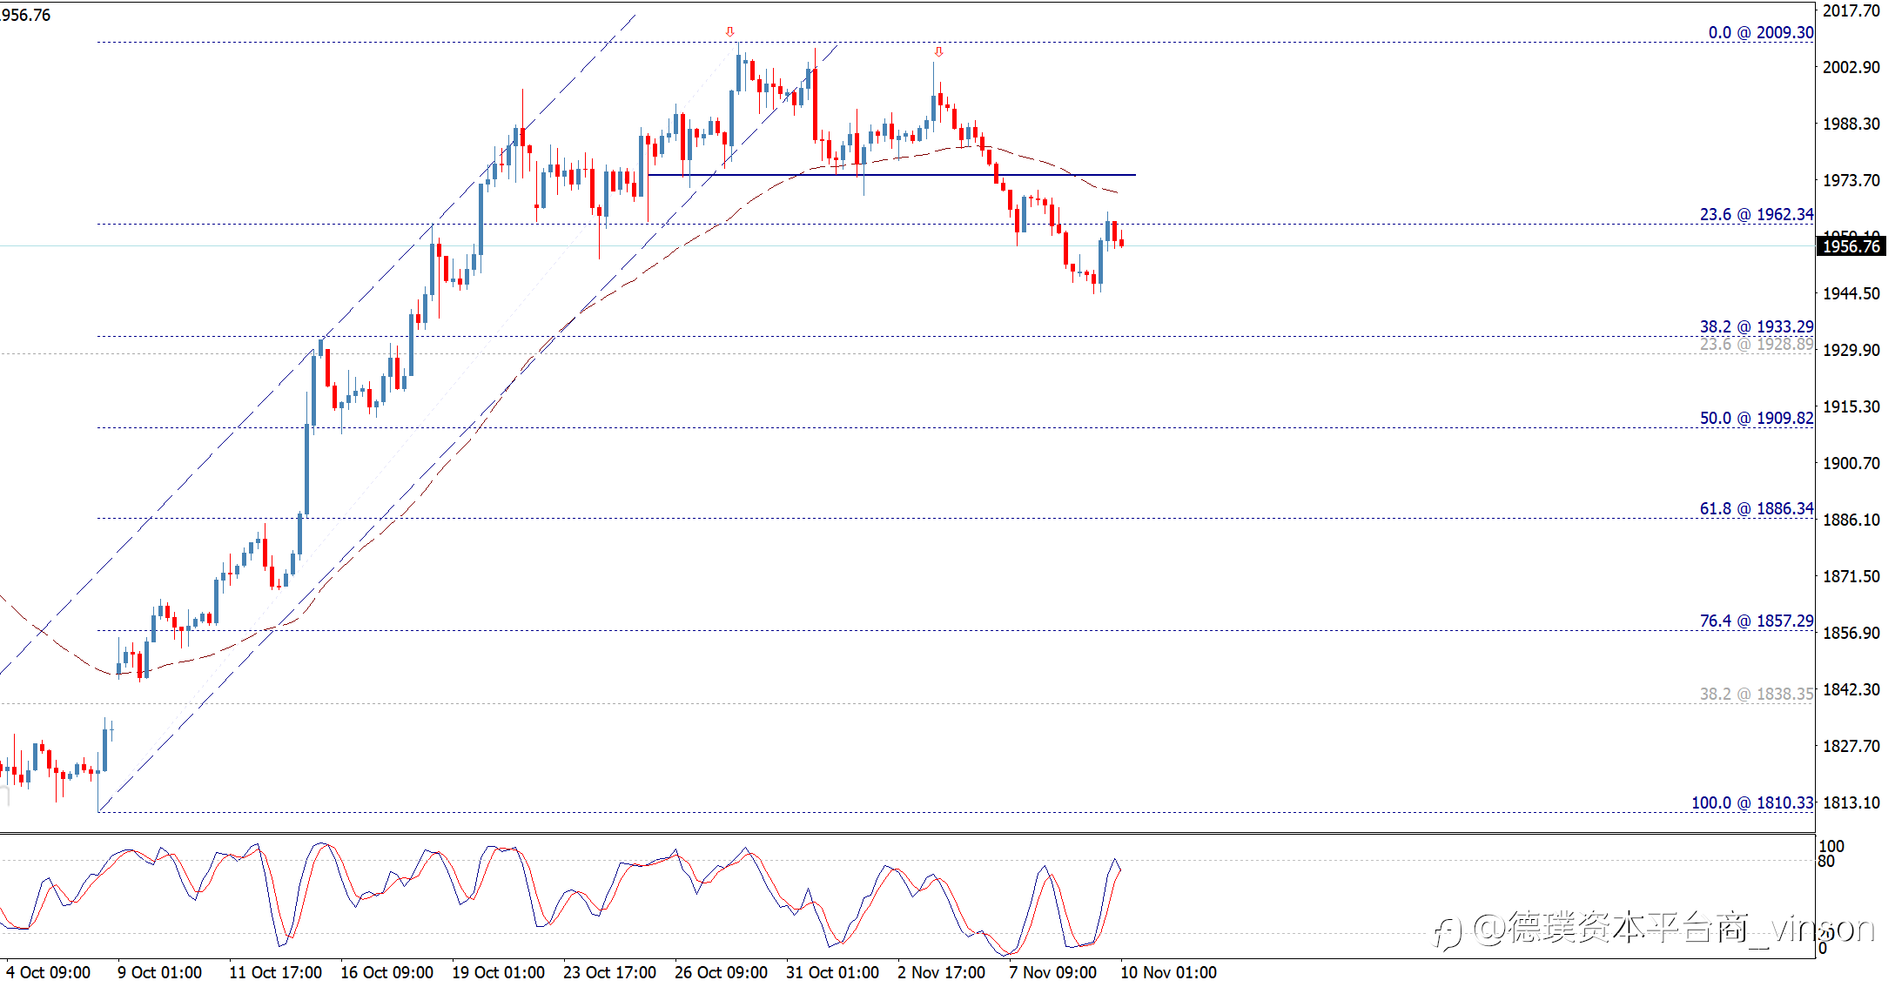1895x987 pixels.
Task: Click the black 1956.76 current price tag
Action: tap(1851, 246)
